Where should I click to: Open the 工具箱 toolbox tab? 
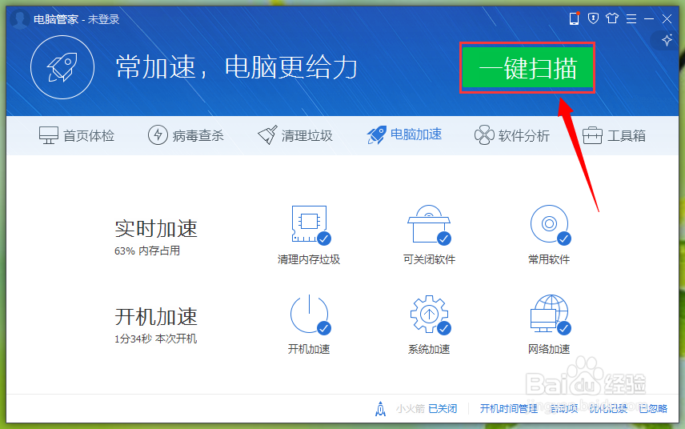(615, 135)
